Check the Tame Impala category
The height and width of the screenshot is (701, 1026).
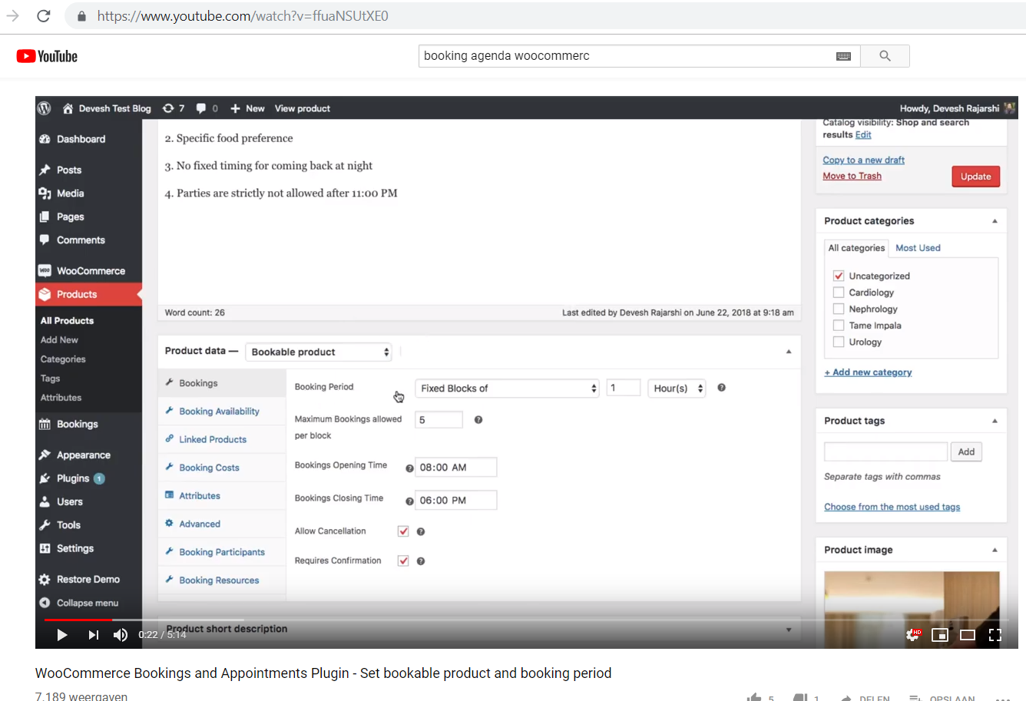tap(839, 326)
